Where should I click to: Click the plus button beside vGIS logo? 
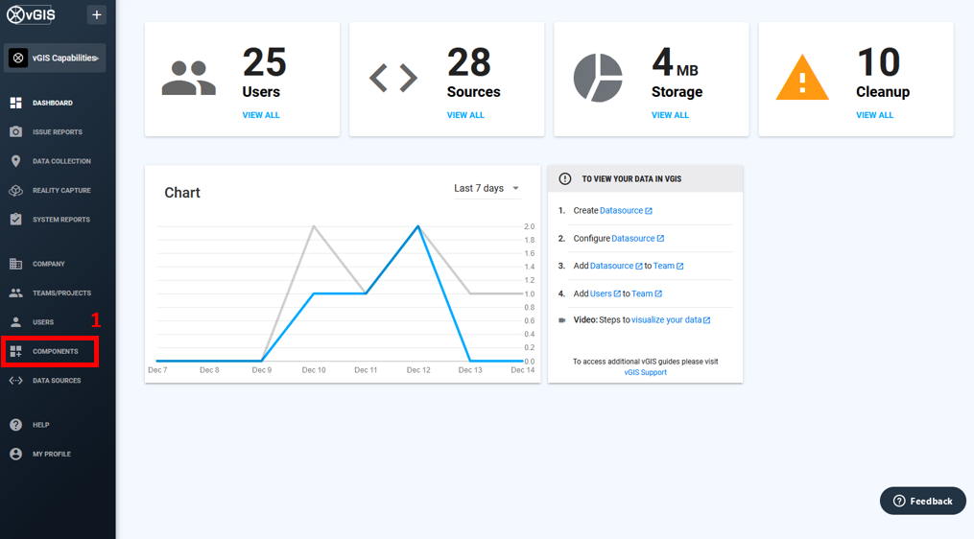point(96,15)
